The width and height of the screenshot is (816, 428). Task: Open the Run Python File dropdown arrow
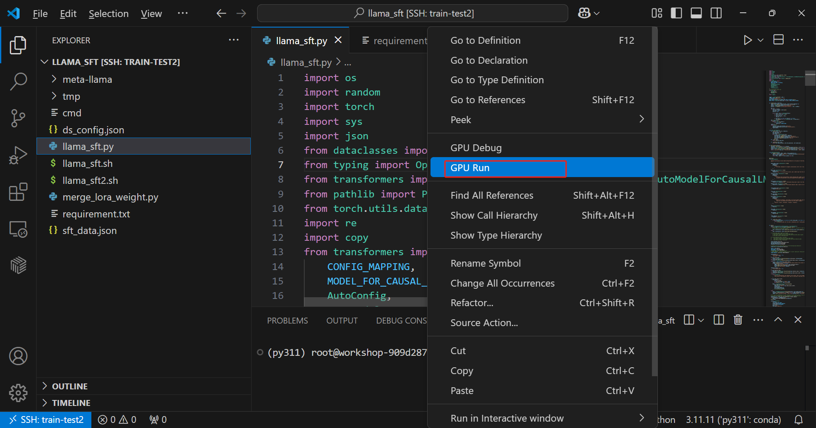pyautogui.click(x=761, y=40)
